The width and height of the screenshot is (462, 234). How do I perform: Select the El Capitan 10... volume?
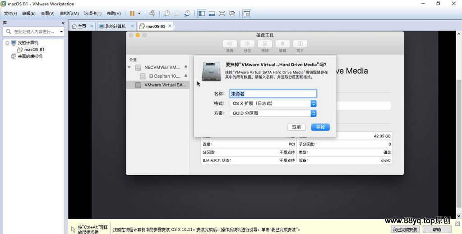[164, 76]
